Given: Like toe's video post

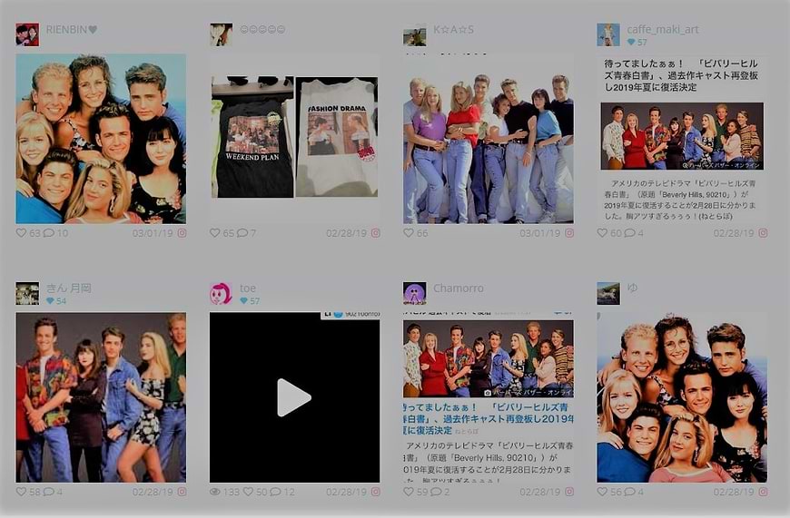Looking at the screenshot, I should click(249, 492).
